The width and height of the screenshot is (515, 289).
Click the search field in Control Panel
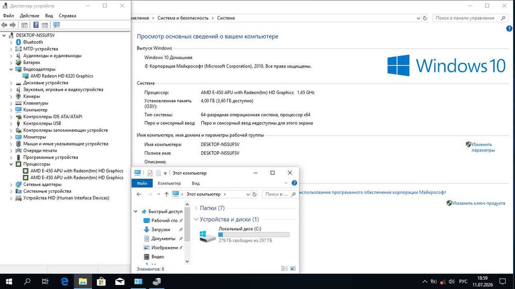click(x=470, y=18)
